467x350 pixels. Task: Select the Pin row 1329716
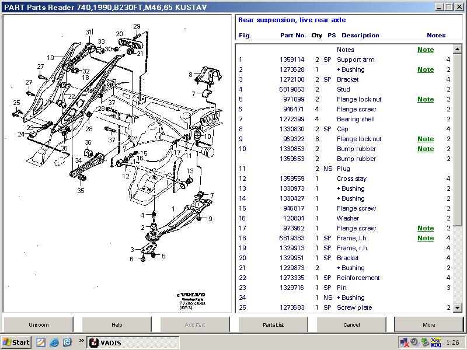pyautogui.click(x=344, y=288)
